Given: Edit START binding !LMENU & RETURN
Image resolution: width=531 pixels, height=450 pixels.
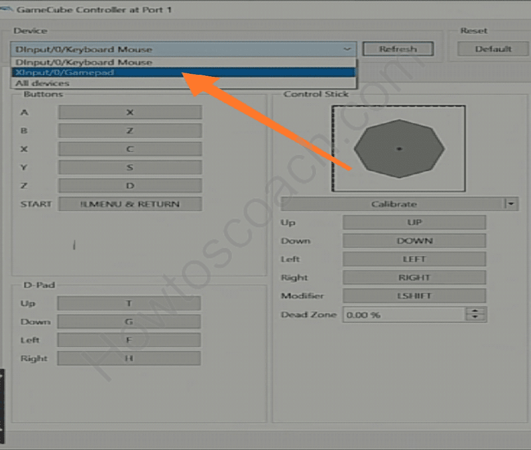Looking at the screenshot, I should 130,204.
